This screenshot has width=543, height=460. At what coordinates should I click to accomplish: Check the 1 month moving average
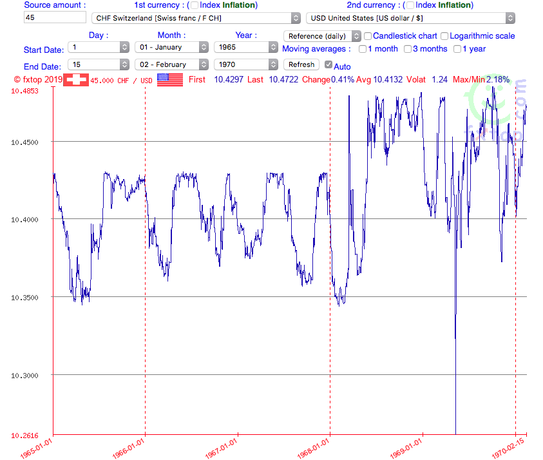tap(363, 48)
